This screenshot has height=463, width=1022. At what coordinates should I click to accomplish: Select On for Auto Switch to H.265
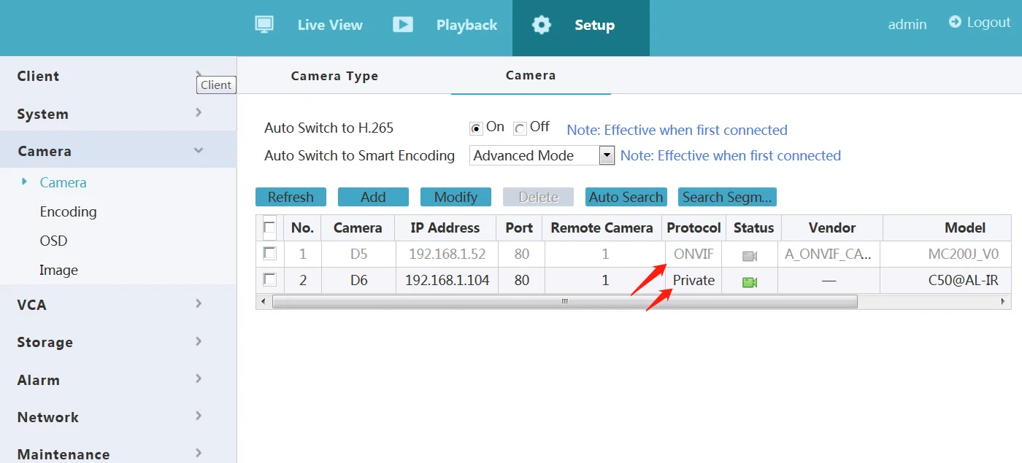pos(477,128)
